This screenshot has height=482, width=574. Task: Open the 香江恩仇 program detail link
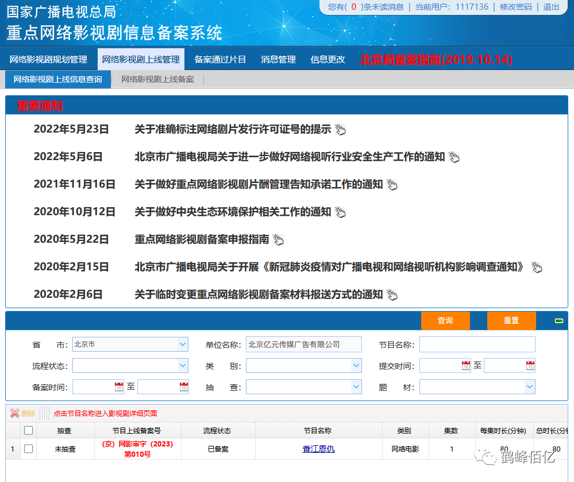[318, 449]
